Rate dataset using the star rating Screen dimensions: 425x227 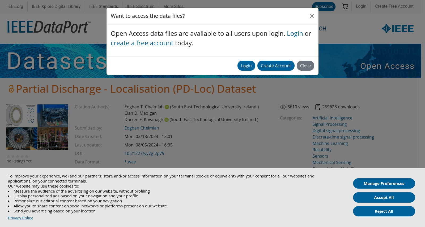click(x=18, y=156)
